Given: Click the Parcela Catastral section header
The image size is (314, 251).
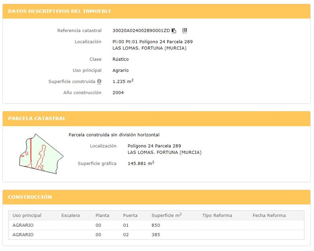Looking at the screenshot, I should coord(37,119).
